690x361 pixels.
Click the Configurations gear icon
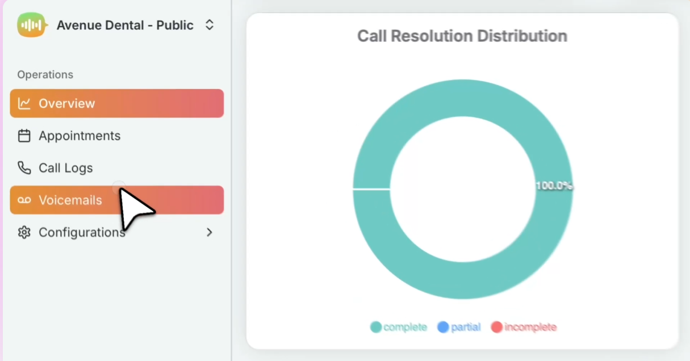click(24, 233)
